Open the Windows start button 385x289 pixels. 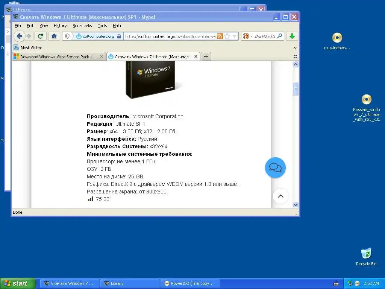18,283
